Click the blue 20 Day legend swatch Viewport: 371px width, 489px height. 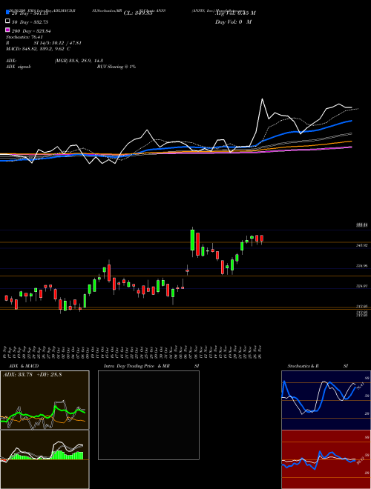pos(7,12)
